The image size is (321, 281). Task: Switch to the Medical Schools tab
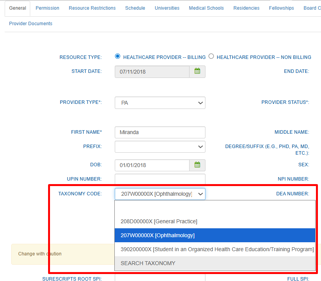206,8
